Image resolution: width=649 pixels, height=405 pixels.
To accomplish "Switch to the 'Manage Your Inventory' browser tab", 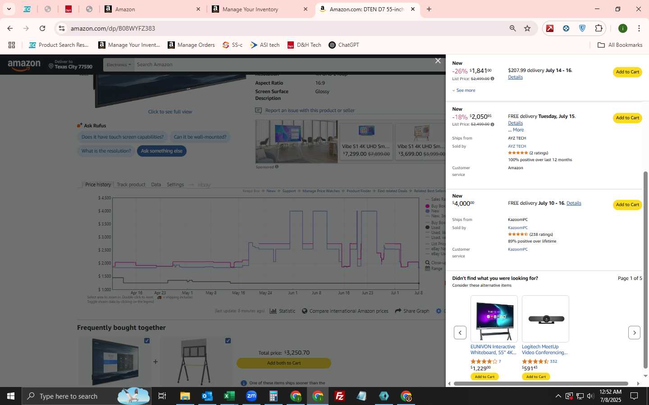I will click(260, 9).
